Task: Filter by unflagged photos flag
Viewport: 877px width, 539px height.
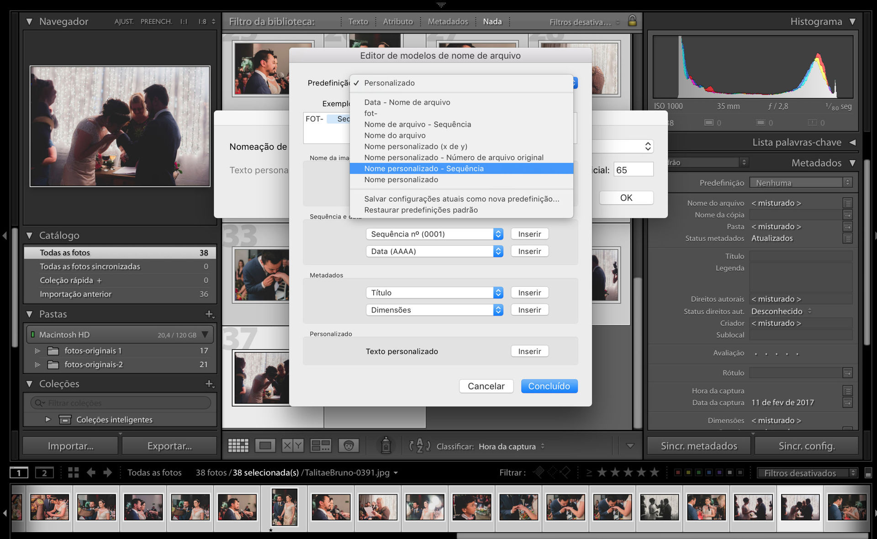Action: [x=553, y=472]
